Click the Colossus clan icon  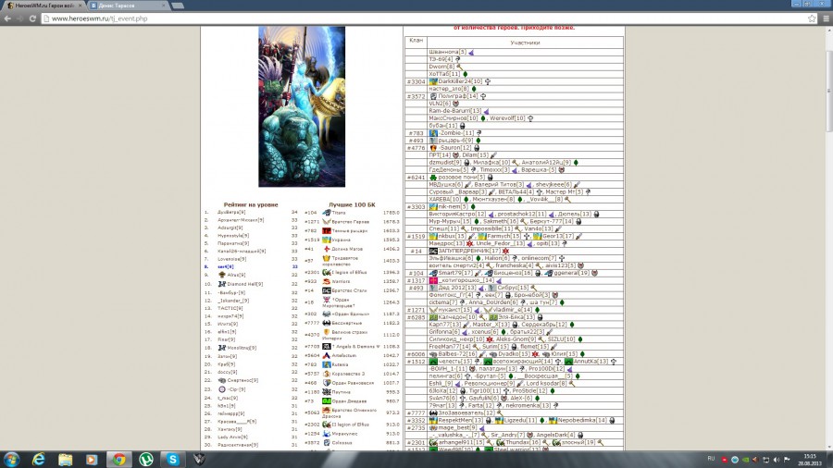[327, 442]
